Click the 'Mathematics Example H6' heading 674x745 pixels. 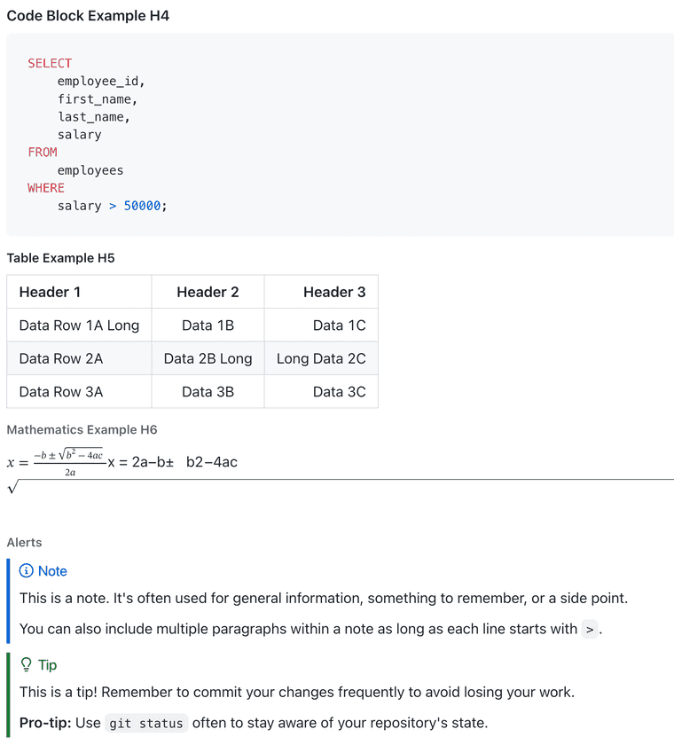click(x=82, y=429)
